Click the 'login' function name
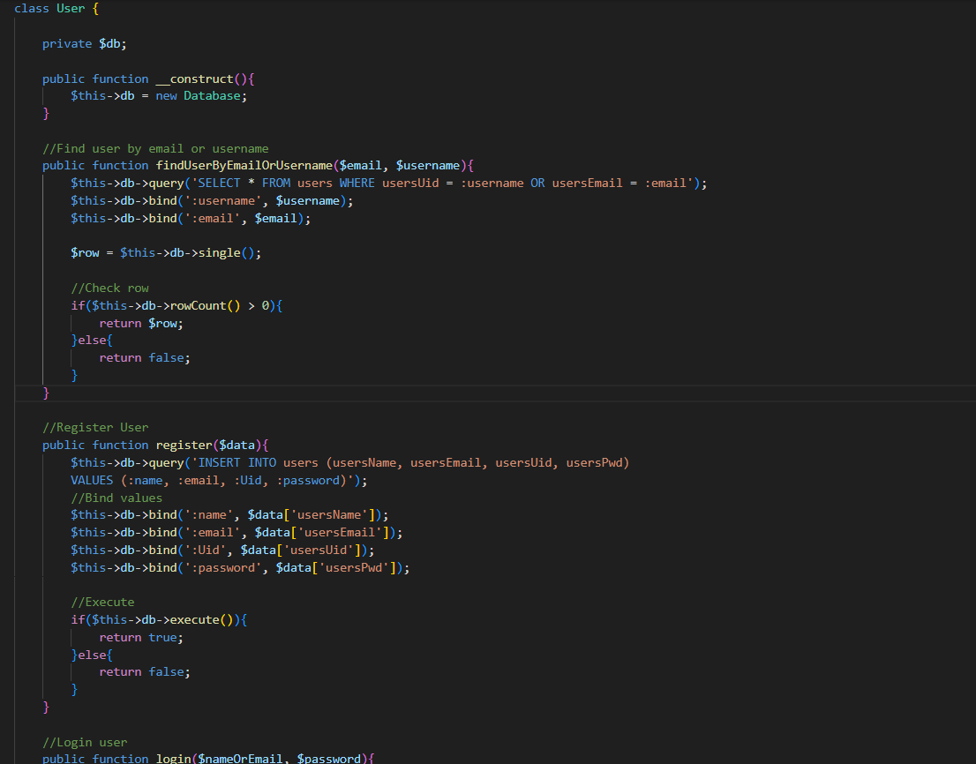Image resolution: width=976 pixels, height=764 pixels. [173, 759]
